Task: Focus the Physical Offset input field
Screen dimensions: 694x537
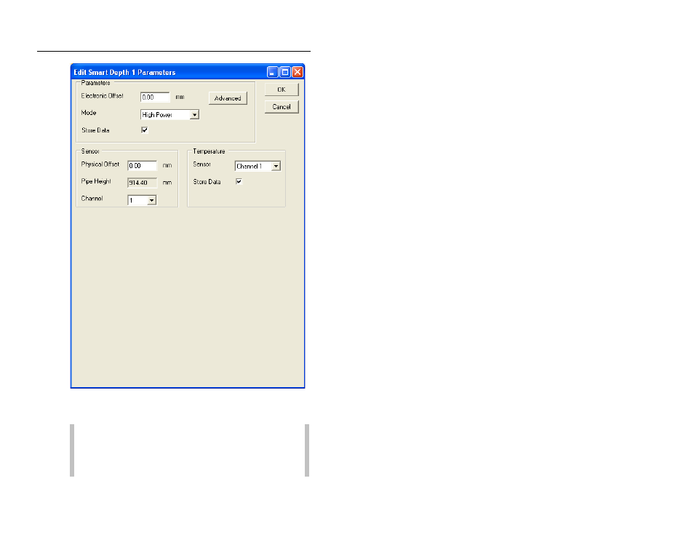Action: pyautogui.click(x=142, y=166)
